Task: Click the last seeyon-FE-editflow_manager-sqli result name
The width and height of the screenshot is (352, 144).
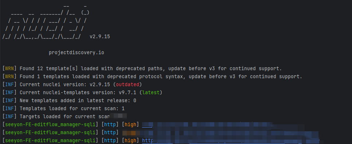Action: pyautogui.click(x=50, y=141)
